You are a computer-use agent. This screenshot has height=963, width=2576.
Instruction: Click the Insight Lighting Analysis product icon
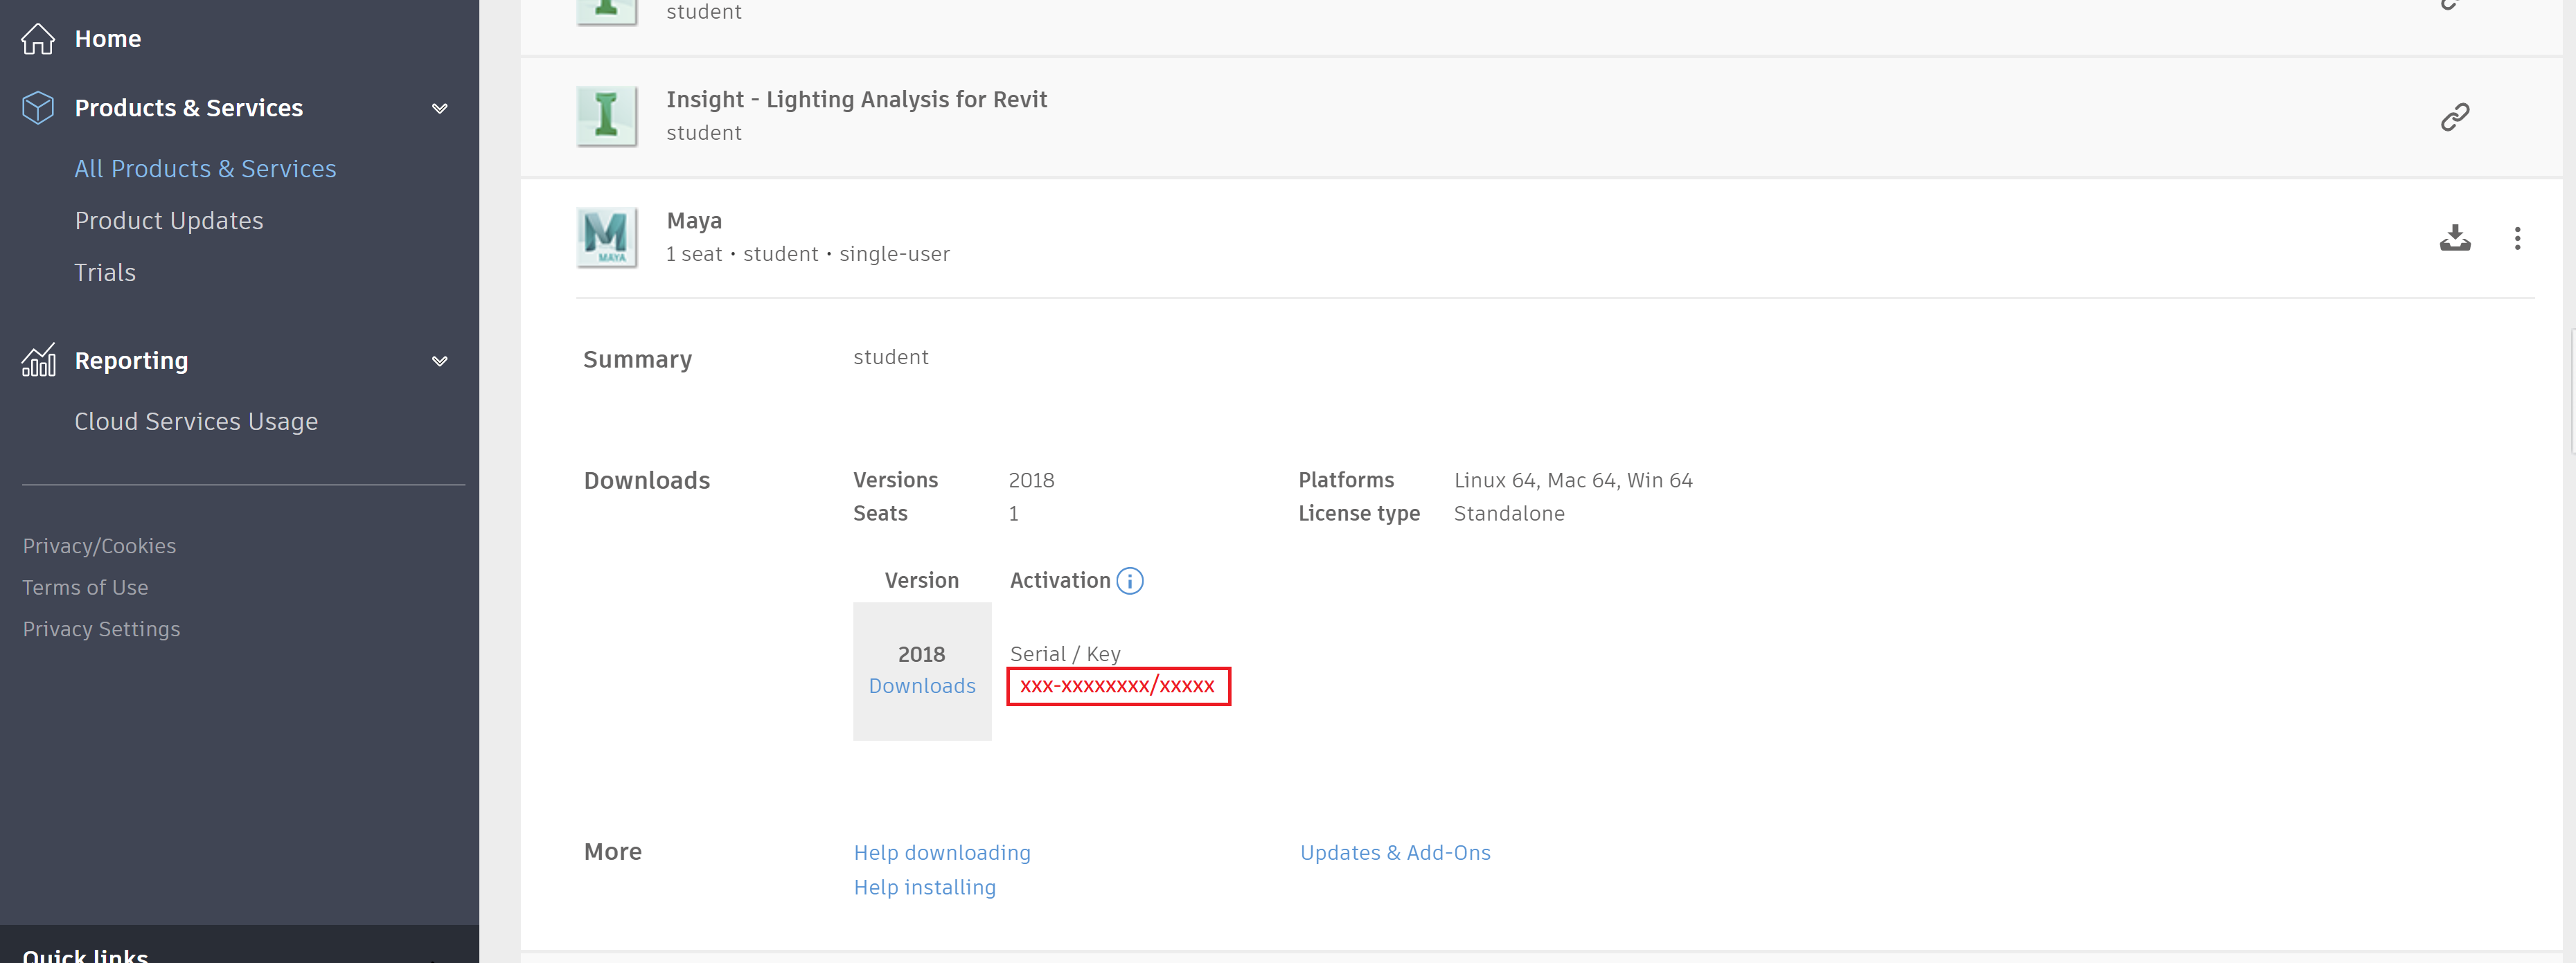coord(607,116)
